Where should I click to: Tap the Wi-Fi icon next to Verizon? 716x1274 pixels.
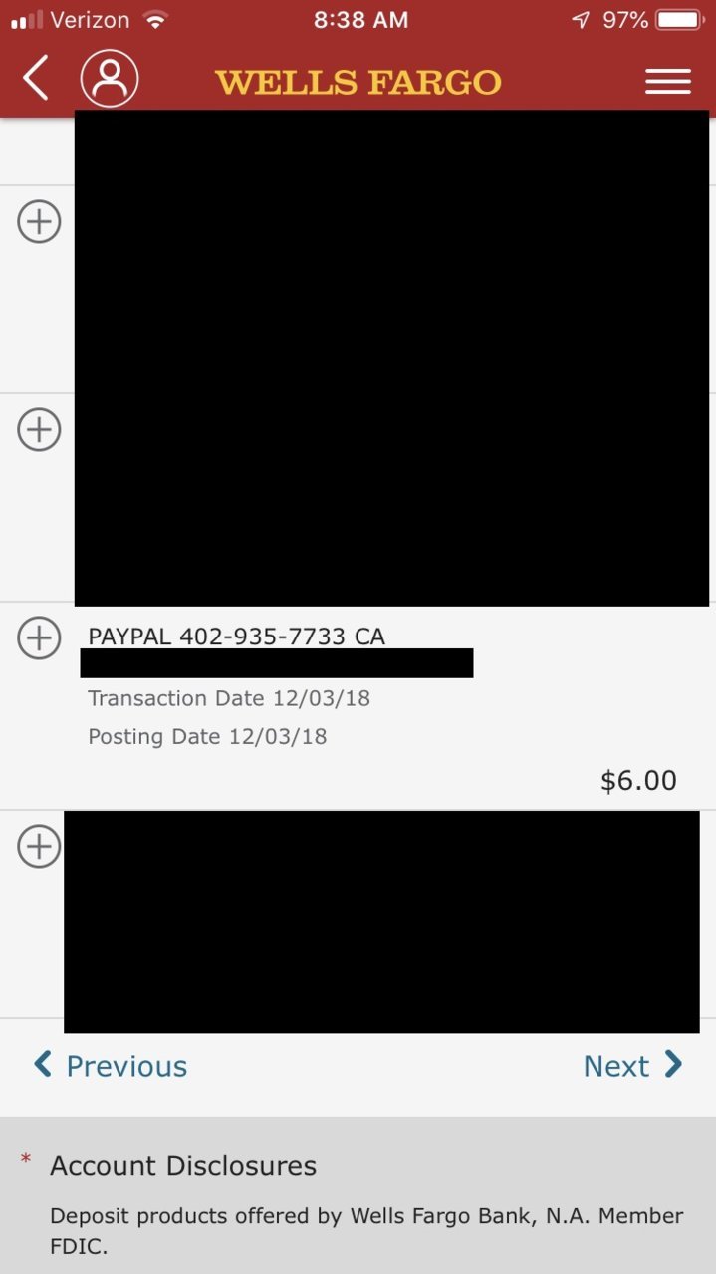(155, 20)
